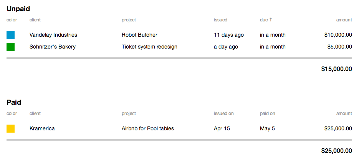Sort Paid table by issued on header
359x159 pixels.
224,114
